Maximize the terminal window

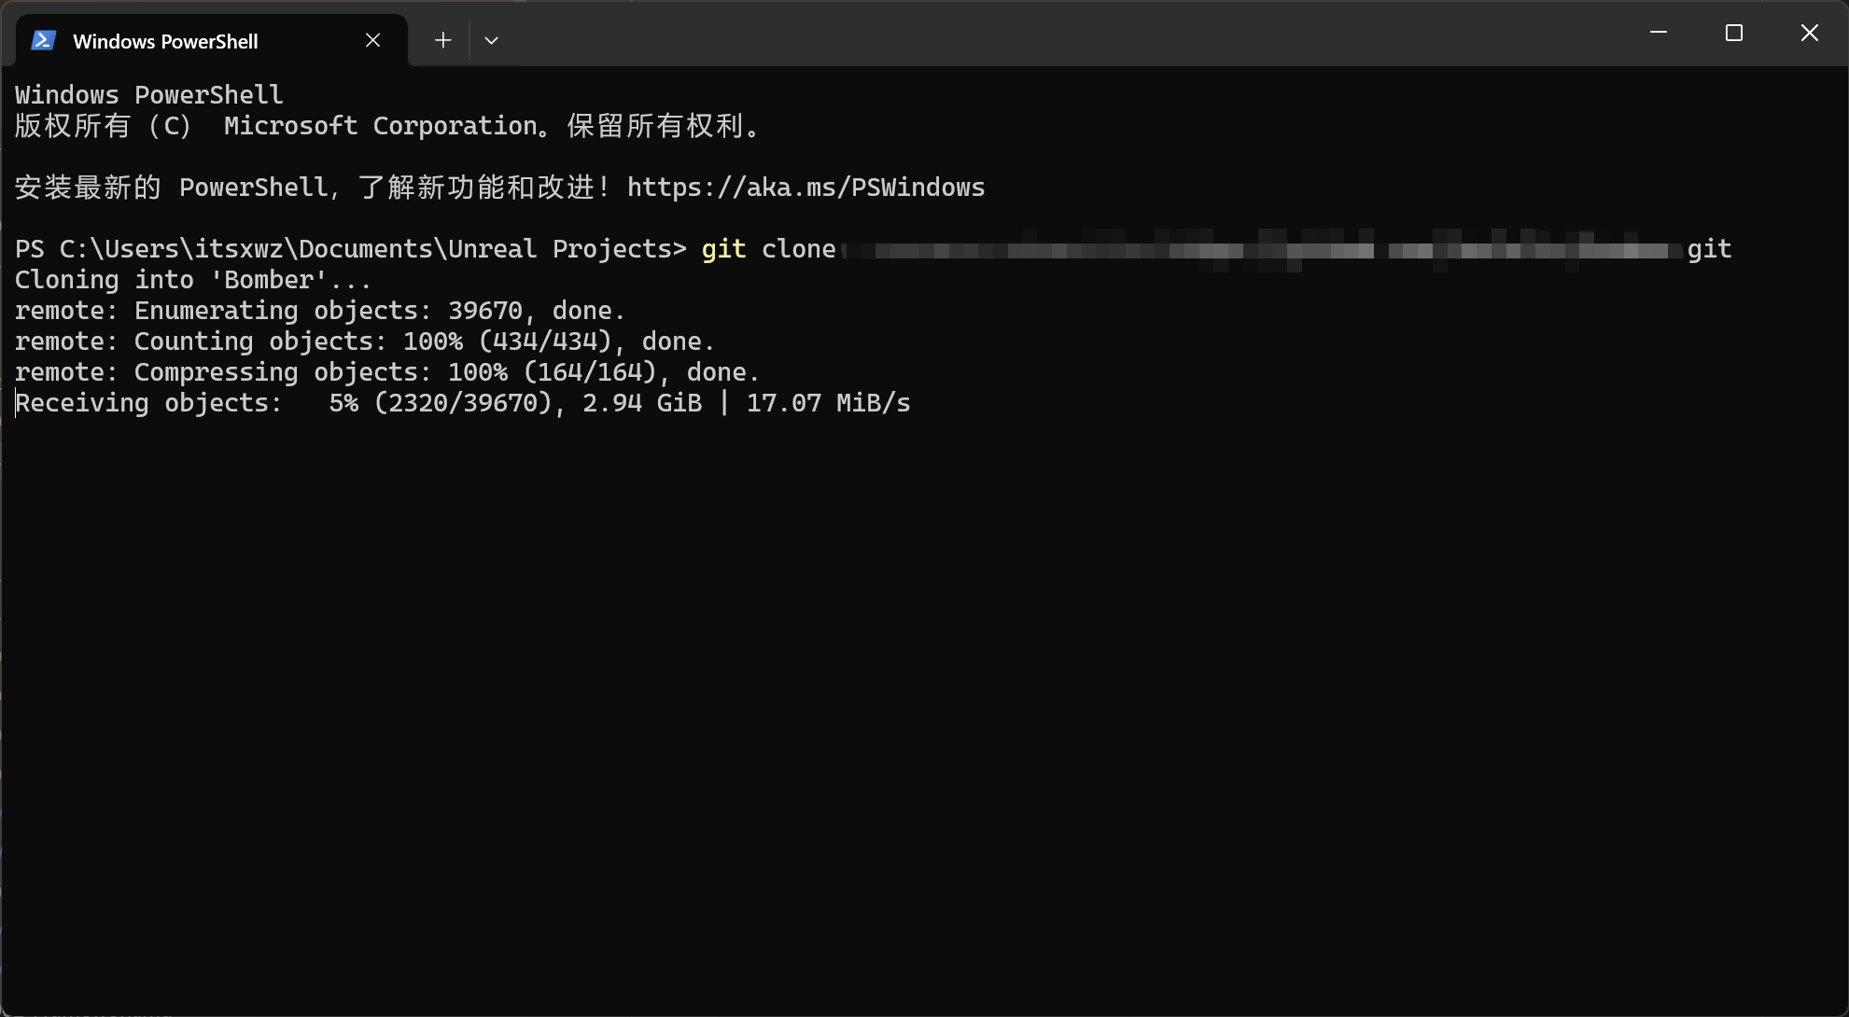[1733, 33]
